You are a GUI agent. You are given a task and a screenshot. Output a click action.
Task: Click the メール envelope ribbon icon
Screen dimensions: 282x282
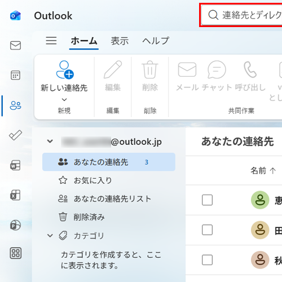(187, 69)
